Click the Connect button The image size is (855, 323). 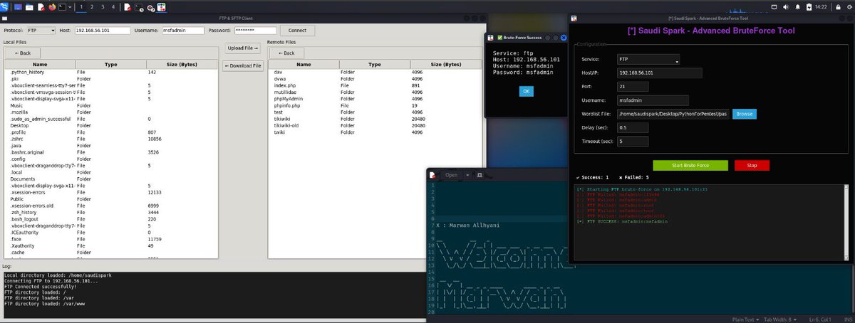297,31
